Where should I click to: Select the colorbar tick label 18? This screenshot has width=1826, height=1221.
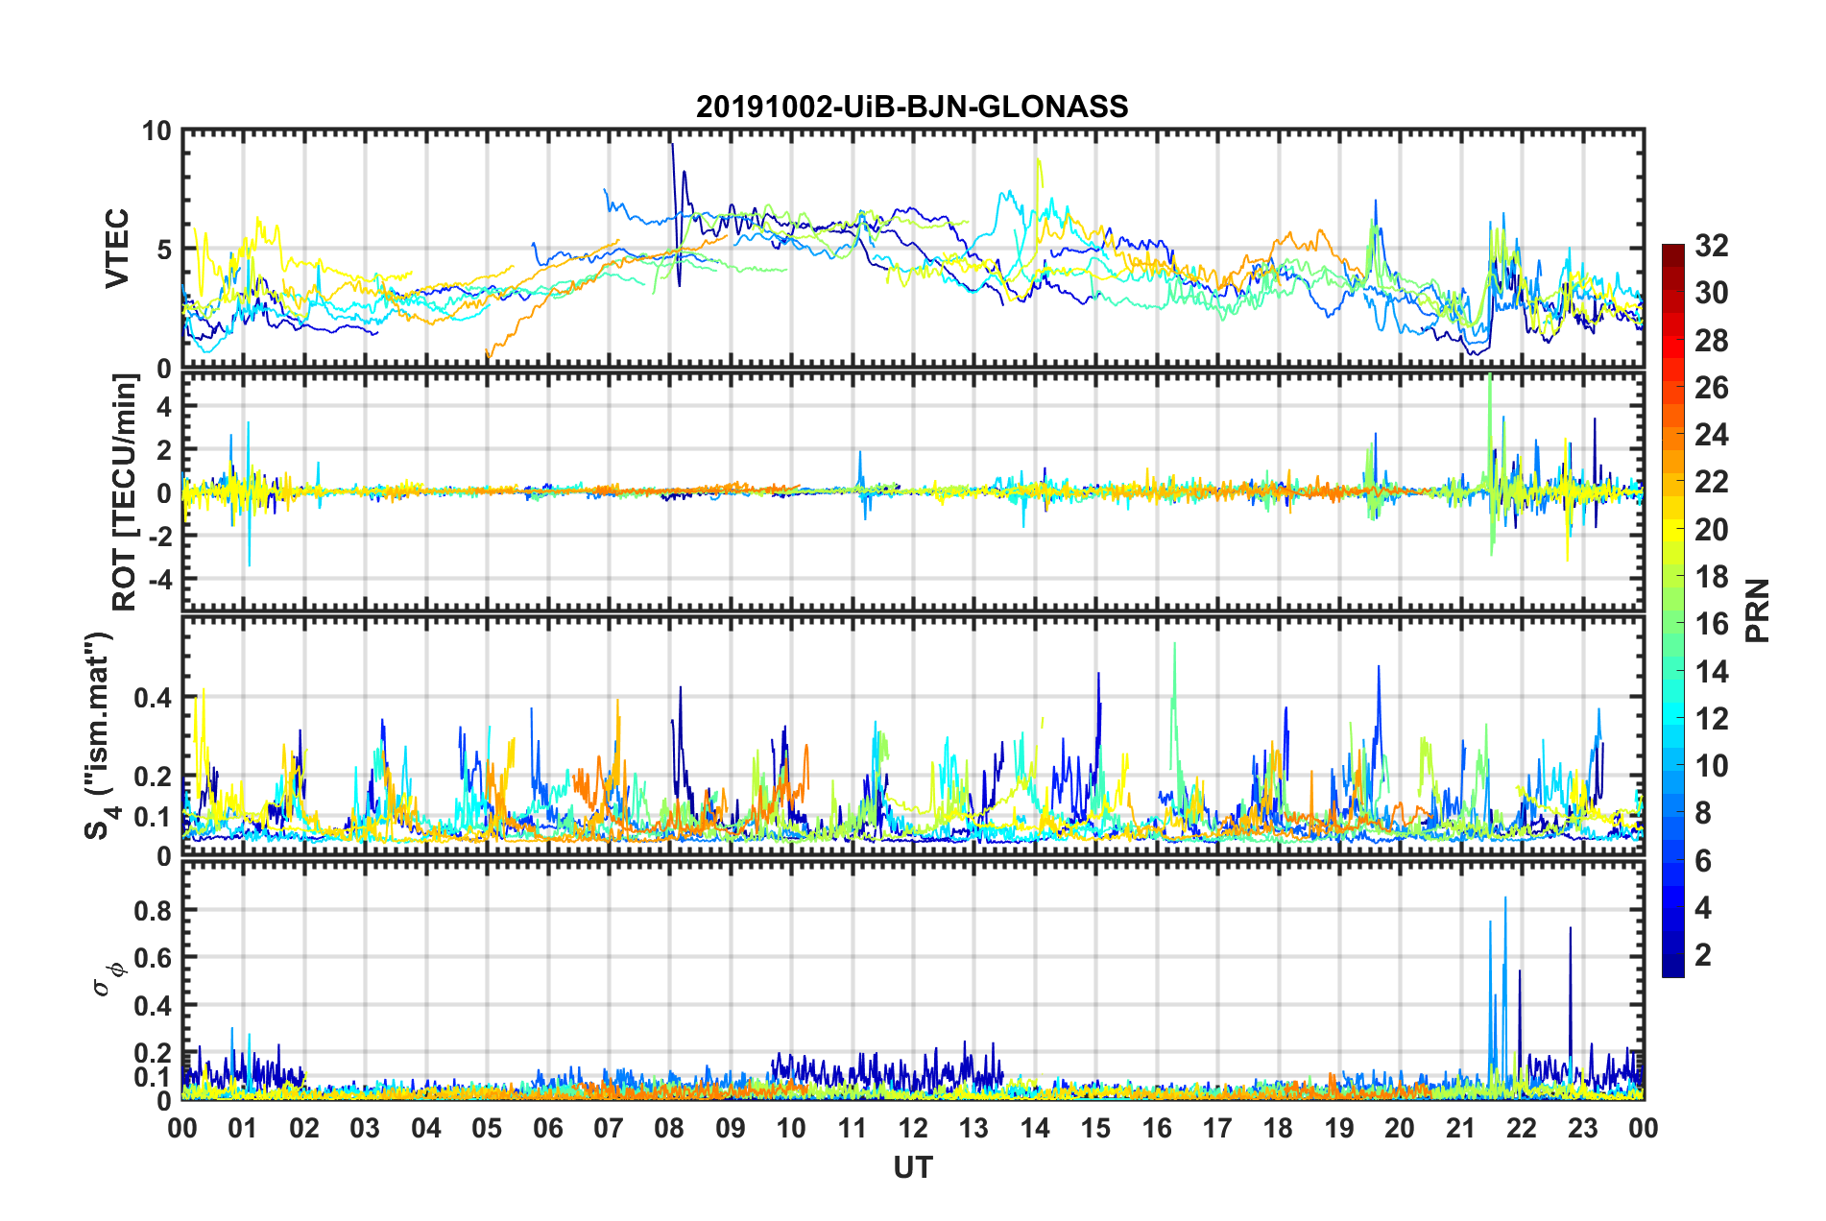tap(1711, 577)
